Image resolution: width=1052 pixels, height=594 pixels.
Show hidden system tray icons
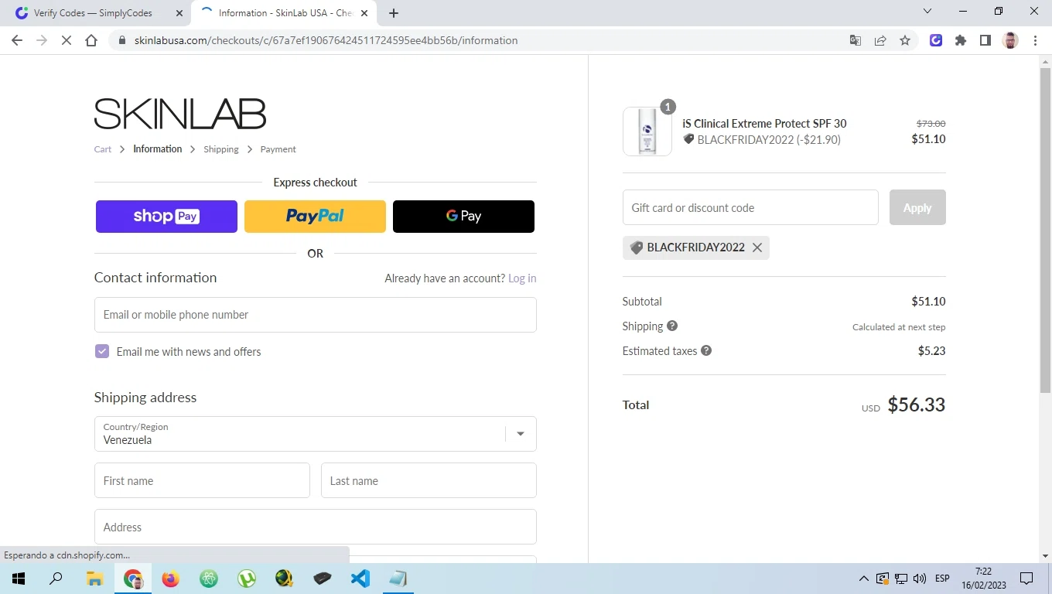pyautogui.click(x=864, y=579)
